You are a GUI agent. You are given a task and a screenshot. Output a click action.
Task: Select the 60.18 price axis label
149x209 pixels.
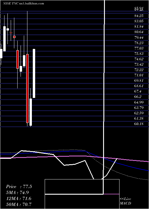tap(139, 124)
